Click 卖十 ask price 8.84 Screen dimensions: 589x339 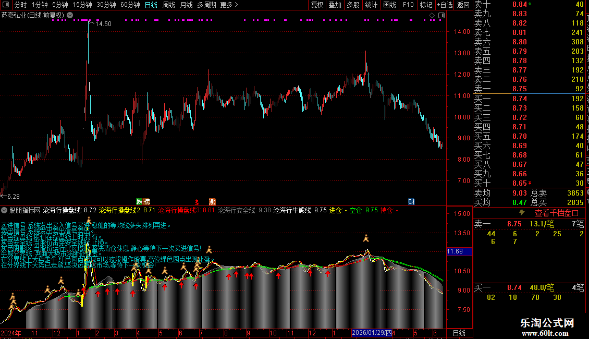[520, 4]
